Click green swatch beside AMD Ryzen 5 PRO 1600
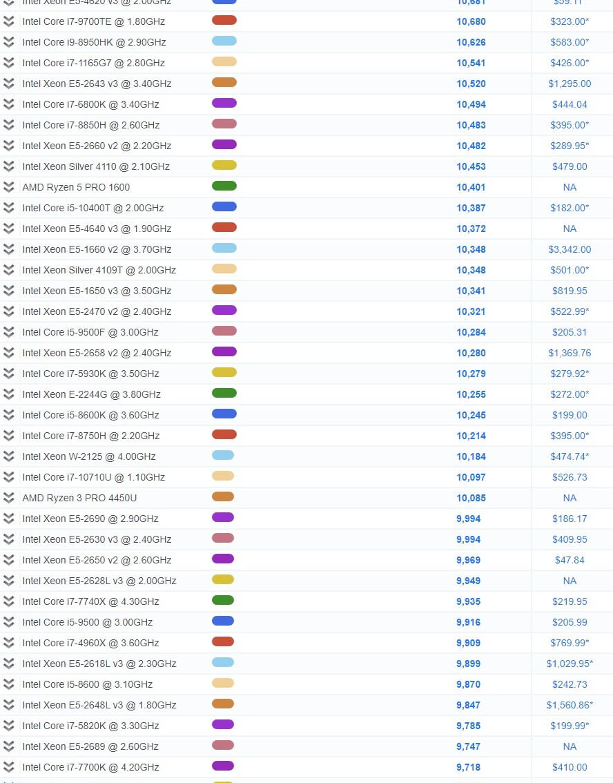Viewport: 613px width, 783px height. pos(224,186)
